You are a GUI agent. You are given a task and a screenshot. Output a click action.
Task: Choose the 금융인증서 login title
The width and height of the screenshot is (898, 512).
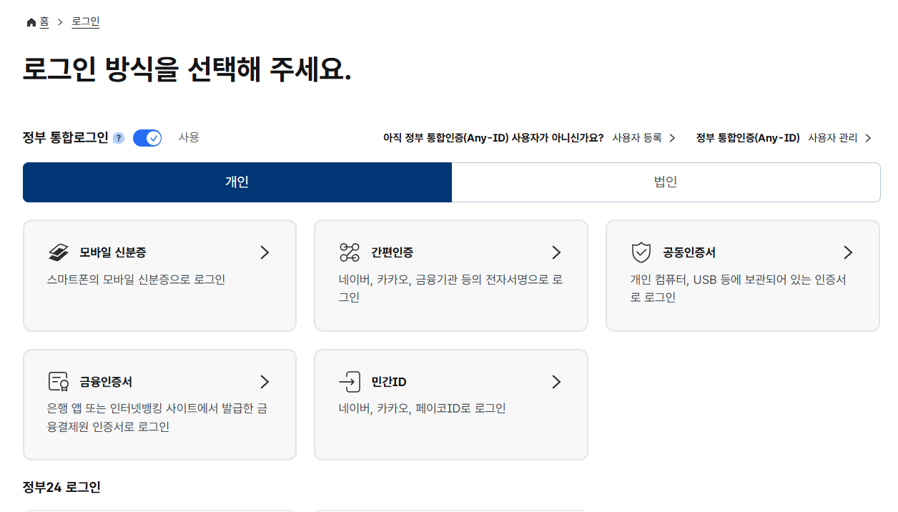coord(106,382)
